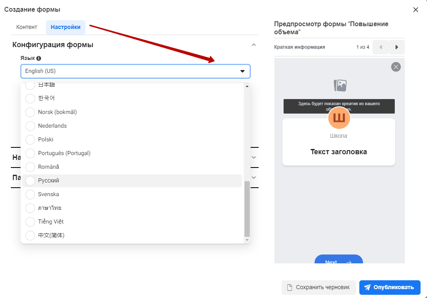Open the English (US) language dropdown
The width and height of the screenshot is (427, 298).
click(x=135, y=71)
